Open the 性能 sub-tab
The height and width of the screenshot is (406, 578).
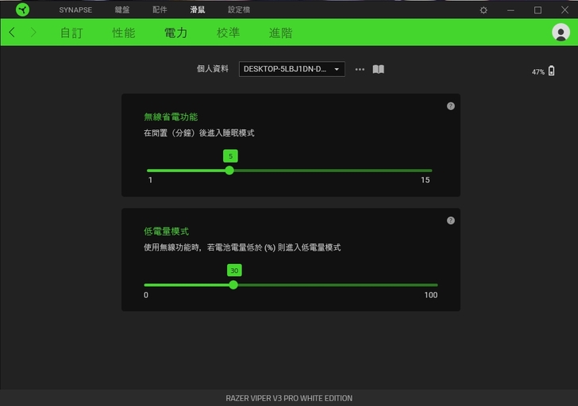pyautogui.click(x=124, y=33)
